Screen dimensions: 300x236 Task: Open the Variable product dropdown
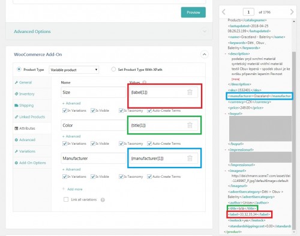74,70
